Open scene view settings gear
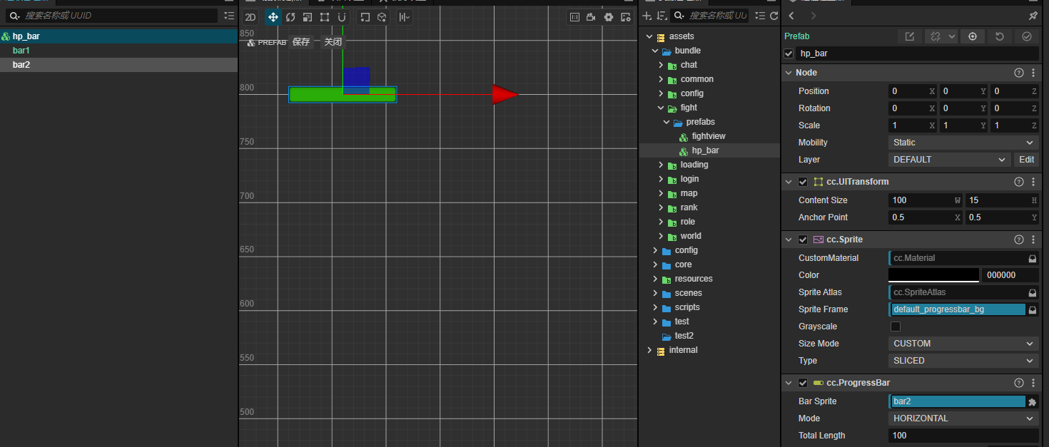Viewport: 1049px width, 447px height. pyautogui.click(x=609, y=17)
